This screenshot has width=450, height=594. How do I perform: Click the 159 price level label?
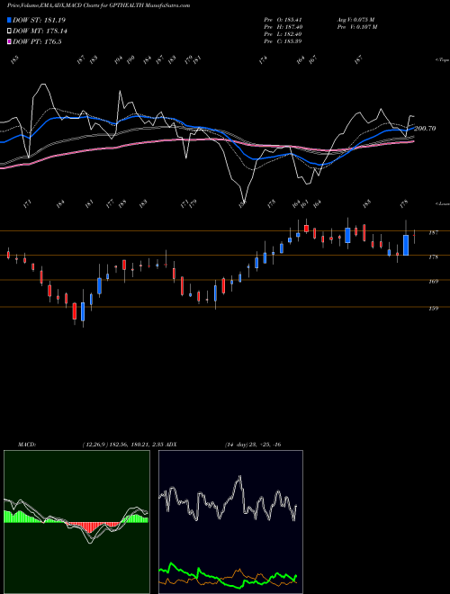tap(433, 309)
